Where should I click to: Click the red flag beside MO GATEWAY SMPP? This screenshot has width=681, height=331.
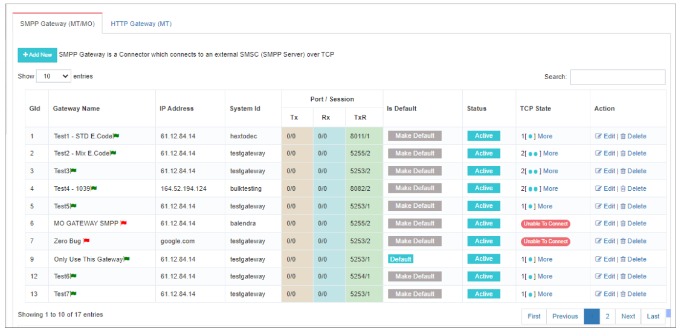click(x=124, y=223)
